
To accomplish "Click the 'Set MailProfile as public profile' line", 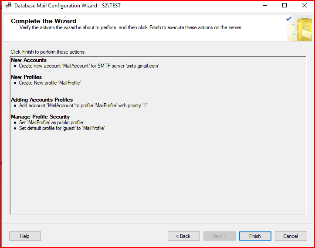I will [51, 122].
